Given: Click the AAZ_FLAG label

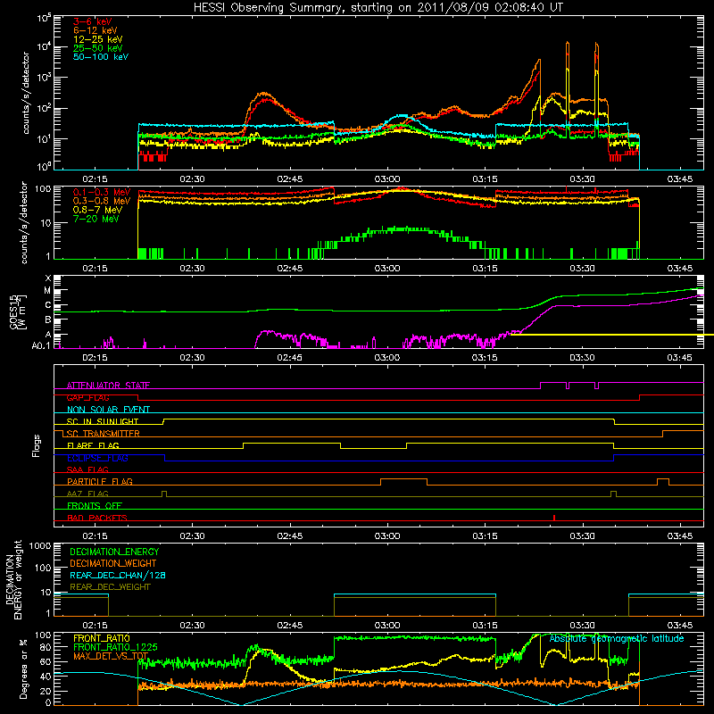Looking at the screenshot, I should pos(87,494).
